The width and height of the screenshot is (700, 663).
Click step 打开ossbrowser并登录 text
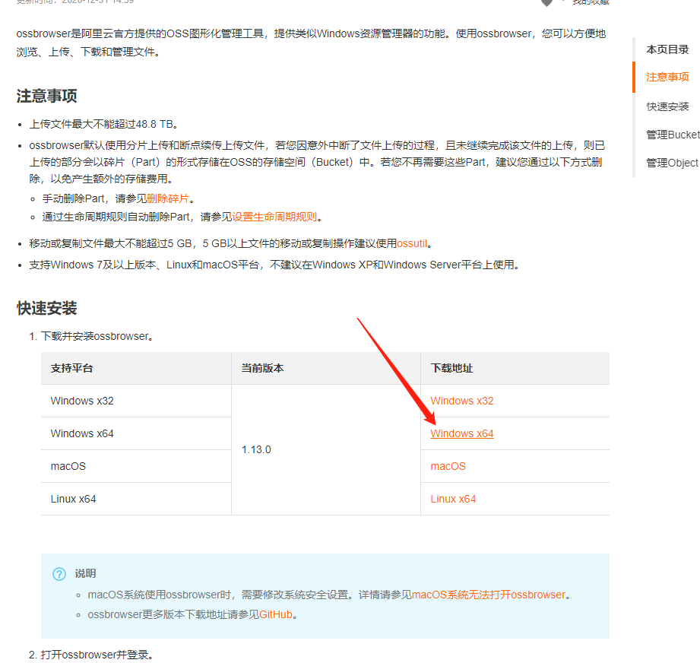pyautogui.click(x=97, y=655)
